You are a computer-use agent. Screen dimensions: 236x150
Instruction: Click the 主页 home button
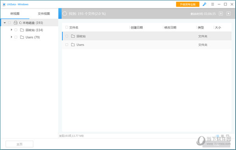[x=19, y=144]
